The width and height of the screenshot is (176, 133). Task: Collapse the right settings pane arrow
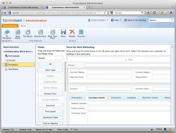coord(172,47)
